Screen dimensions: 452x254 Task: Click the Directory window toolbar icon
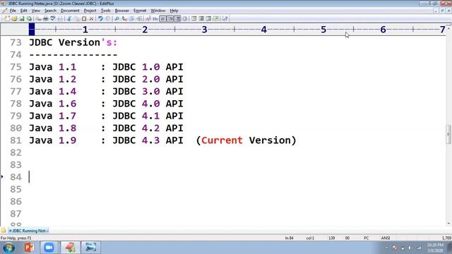(x=194, y=19)
